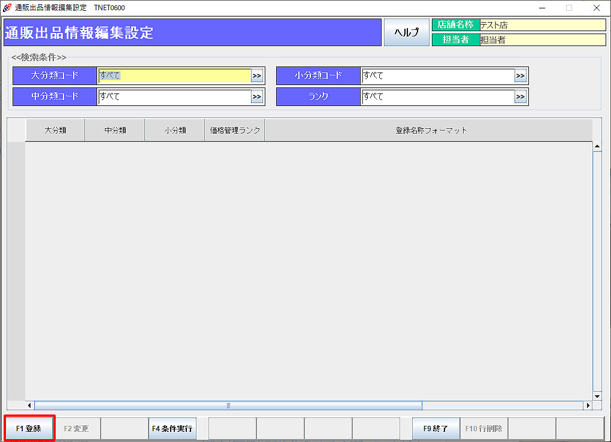611x442 pixels.
Task: Focus the 大分類コード input field
Action: point(174,76)
